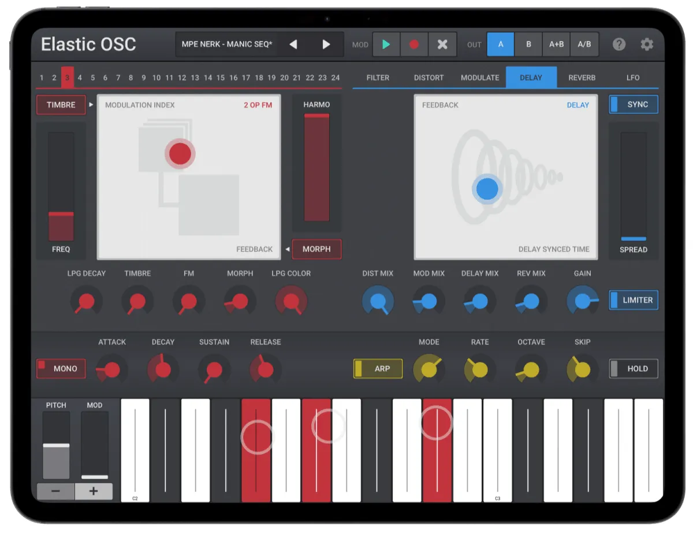
Task: Toggle the LIMITER switch
Action: click(633, 300)
